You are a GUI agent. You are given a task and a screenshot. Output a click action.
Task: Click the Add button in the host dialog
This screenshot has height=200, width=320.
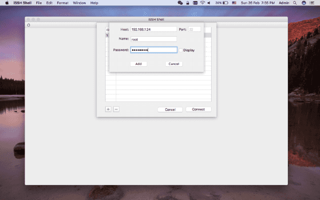pyautogui.click(x=138, y=64)
